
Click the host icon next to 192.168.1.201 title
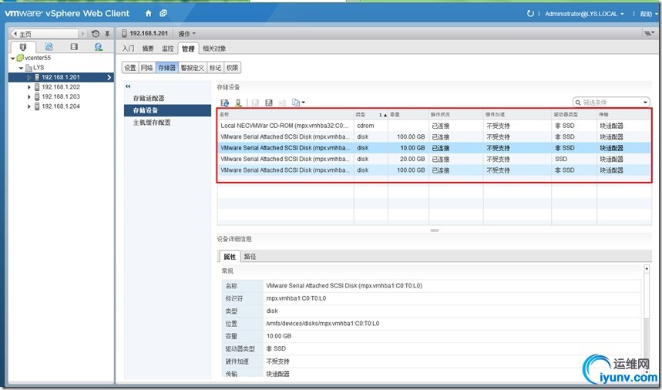124,33
